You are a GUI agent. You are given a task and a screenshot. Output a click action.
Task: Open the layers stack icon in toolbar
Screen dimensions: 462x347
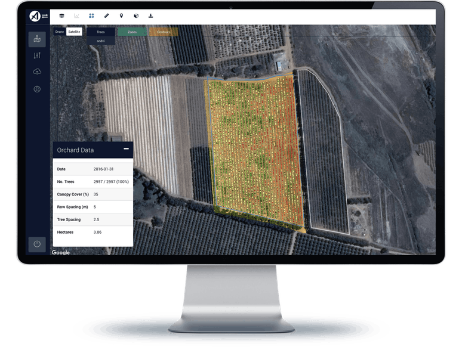point(61,16)
